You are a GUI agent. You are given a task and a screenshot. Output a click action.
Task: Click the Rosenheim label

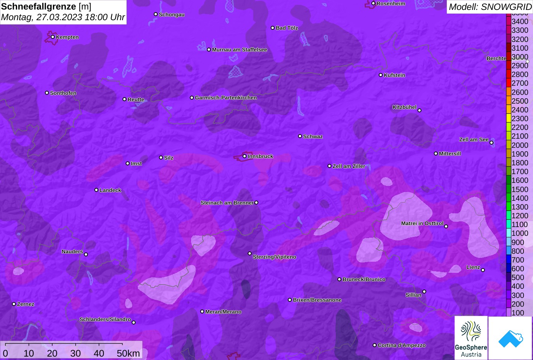pos(391,3)
